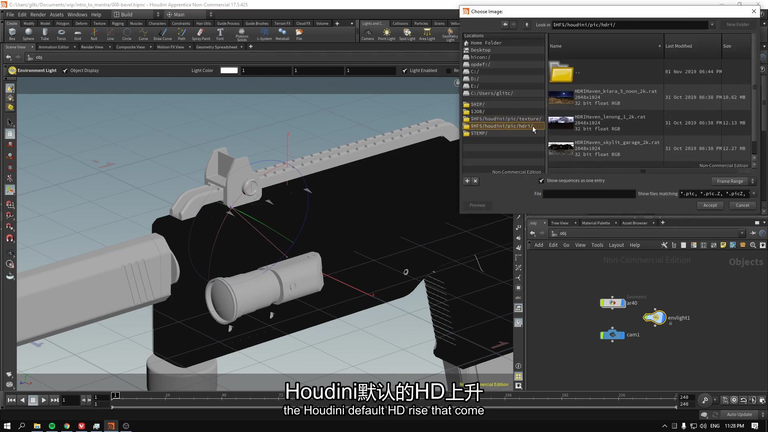Click the Preview button
Viewport: 768px width, 432px height.
click(477, 205)
